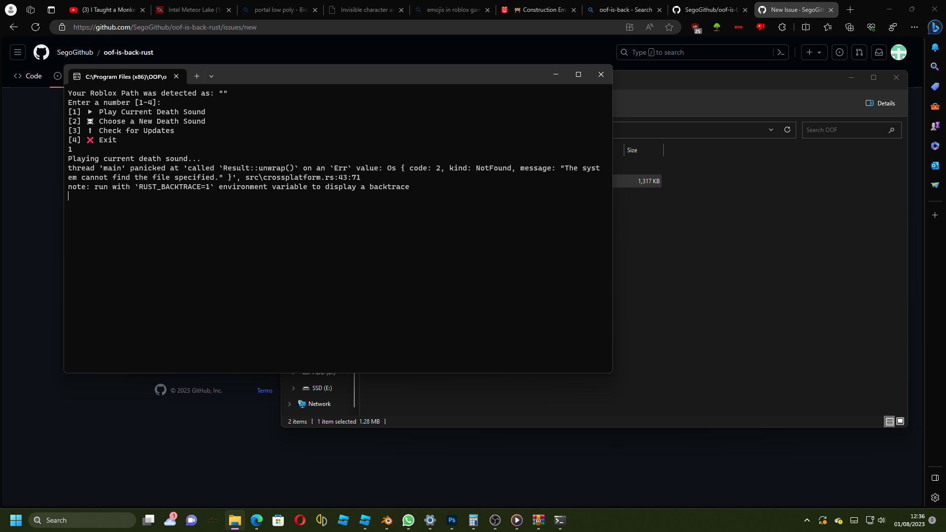This screenshot has height=532, width=946.
Task: Switch to large icons view in File Explorer
Action: (900, 422)
